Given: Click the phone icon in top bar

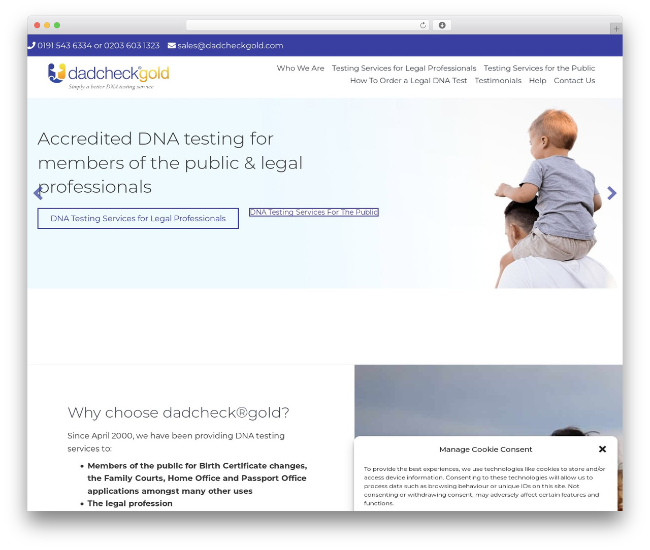Looking at the screenshot, I should [31, 45].
